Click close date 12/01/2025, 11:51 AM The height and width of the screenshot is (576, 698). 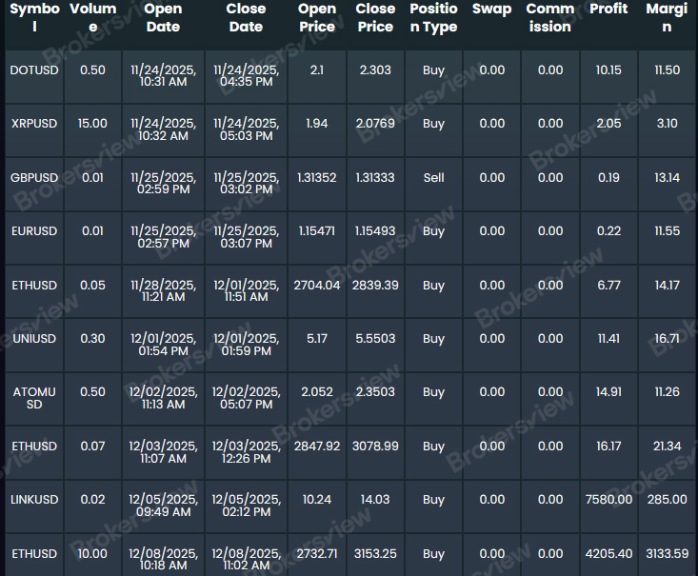246,291
